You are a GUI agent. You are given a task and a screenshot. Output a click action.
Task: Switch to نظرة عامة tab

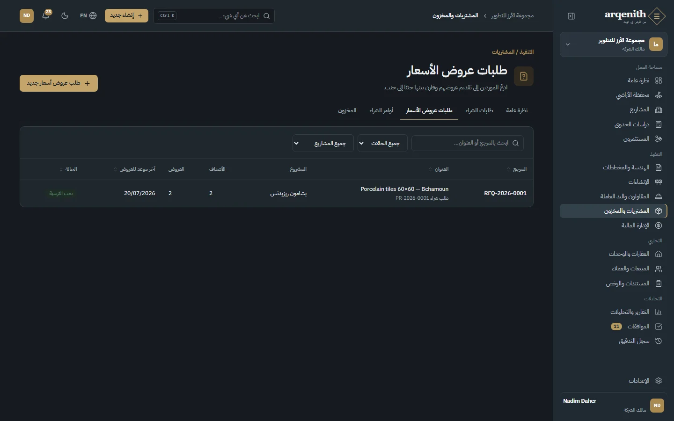[x=517, y=110]
